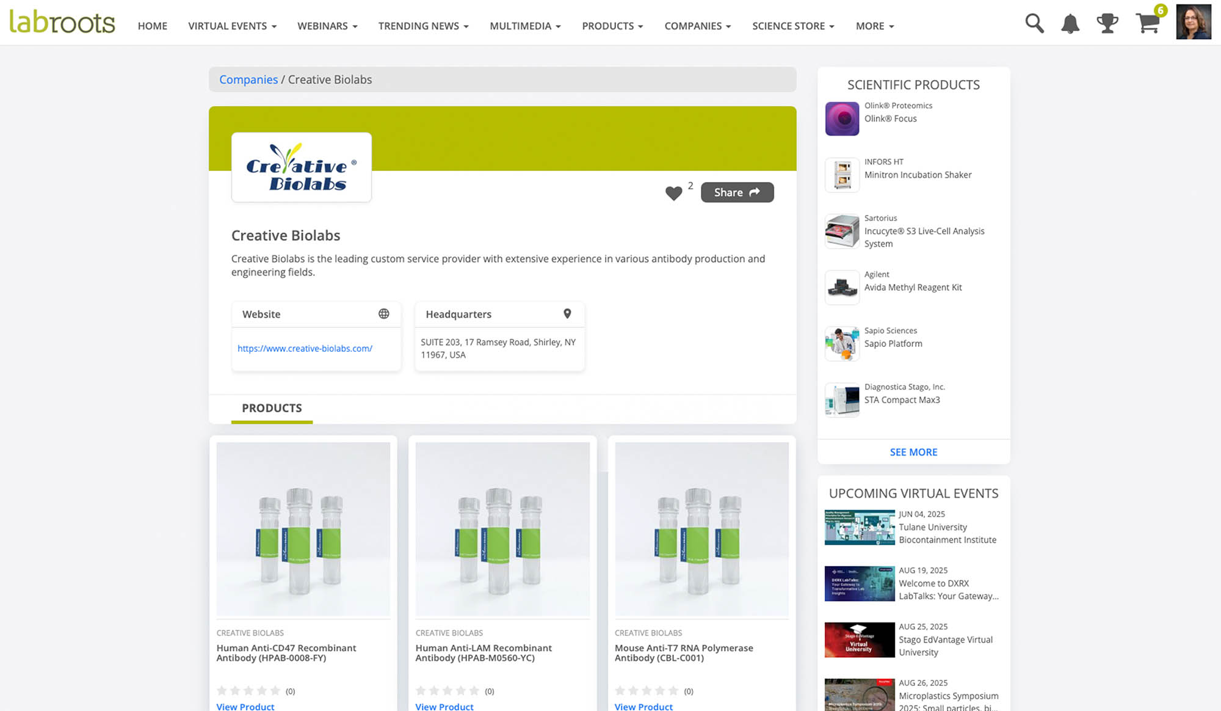Viewport: 1221px width, 711px height.
Task: Click the Headquarters location pin icon
Action: tap(567, 314)
